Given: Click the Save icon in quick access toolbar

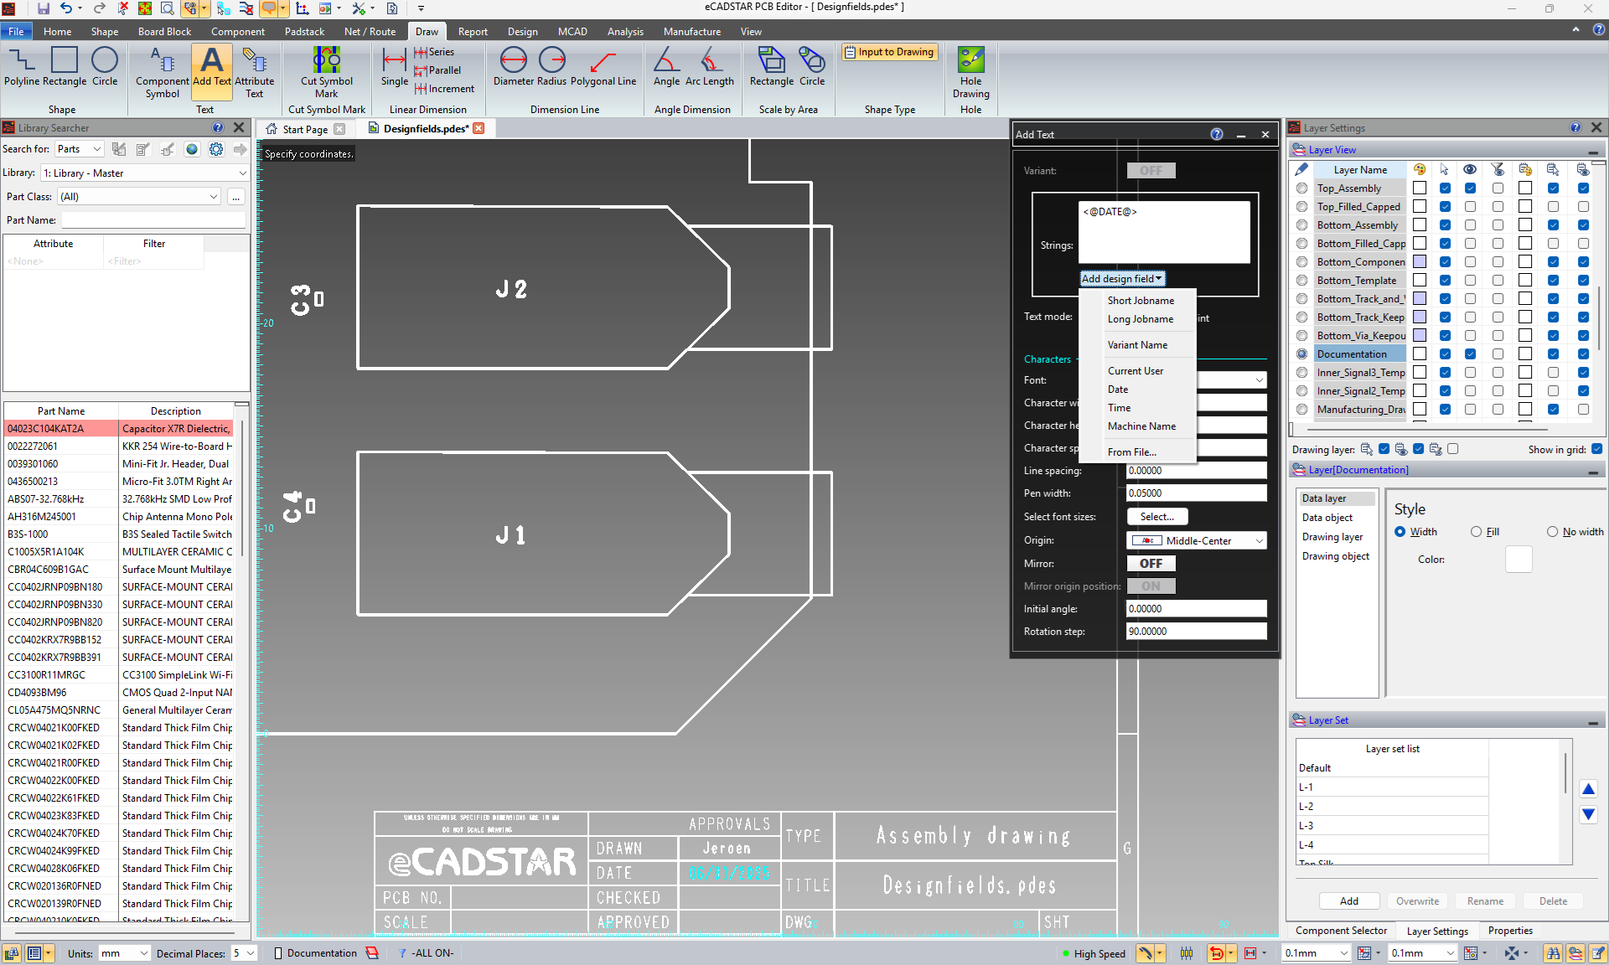Looking at the screenshot, I should coord(43,8).
